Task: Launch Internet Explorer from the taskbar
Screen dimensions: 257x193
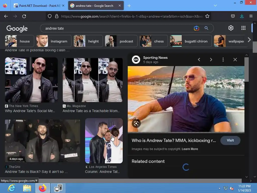Action: (x=12, y=188)
